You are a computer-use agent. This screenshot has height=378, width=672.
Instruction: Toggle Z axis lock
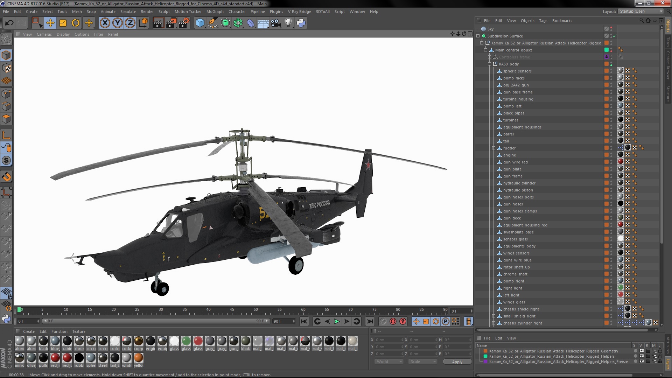point(130,23)
